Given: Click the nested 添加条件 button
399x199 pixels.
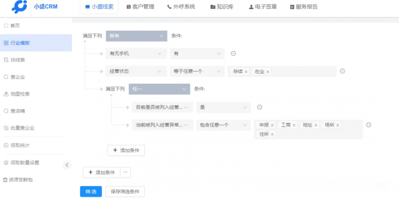Looking at the screenshot, I should (126, 150).
